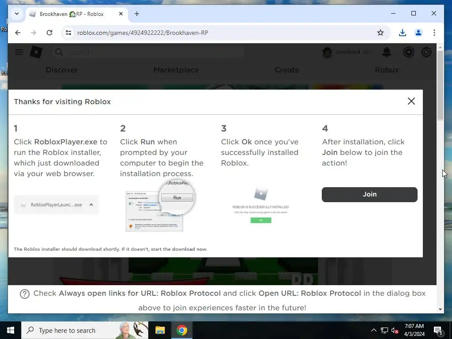Open a new browser tab
This screenshot has width=452, height=339.
pos(137,14)
